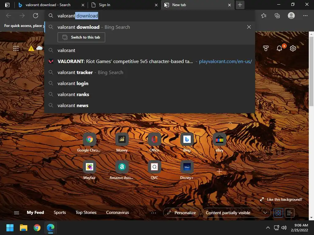The image size is (314, 235).
Task: Click inside the address bar text field
Action: tap(150, 16)
